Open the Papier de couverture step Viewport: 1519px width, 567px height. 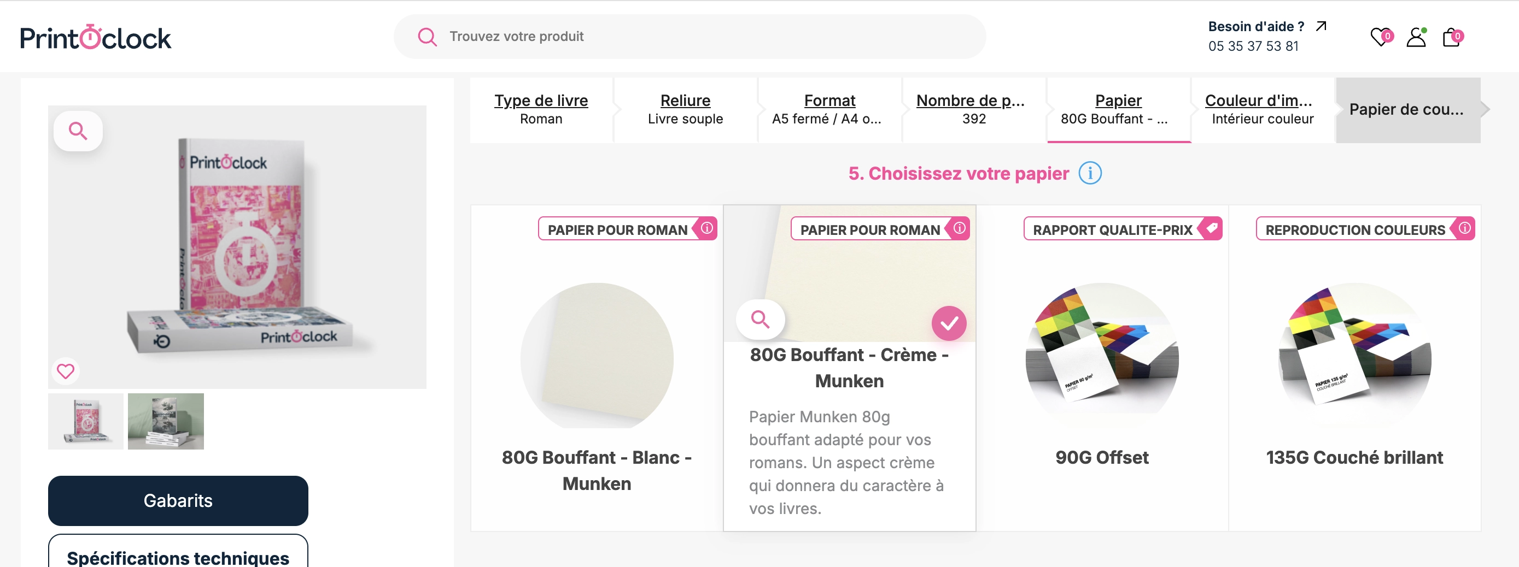[1407, 109]
